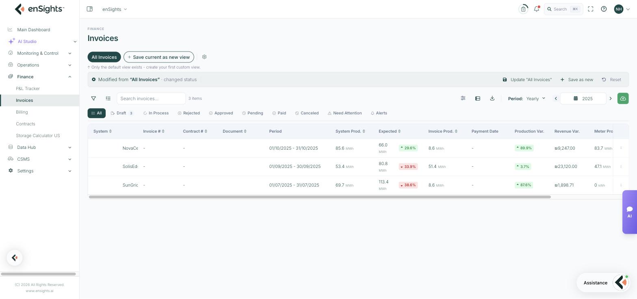637x299 pixels.
Task: Sort by the System column header
Action: (x=102, y=131)
